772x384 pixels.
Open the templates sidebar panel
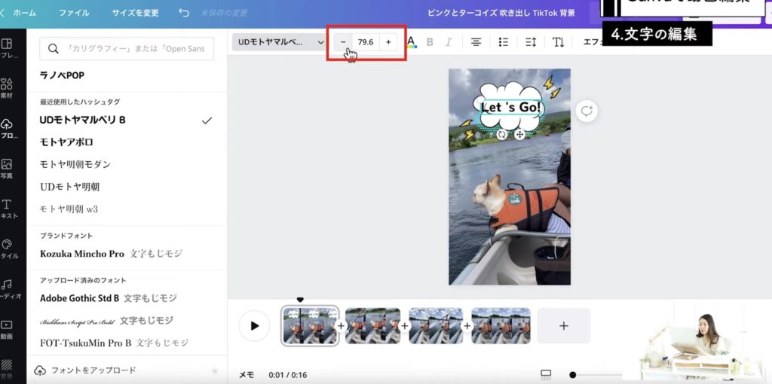(8, 49)
